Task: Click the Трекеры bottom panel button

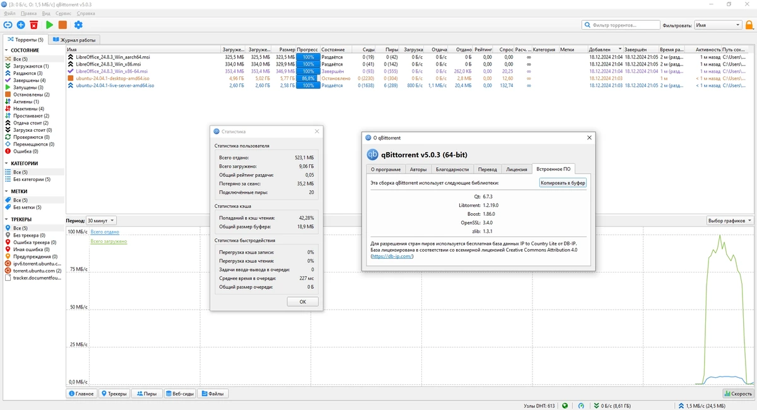Action: 114,394
